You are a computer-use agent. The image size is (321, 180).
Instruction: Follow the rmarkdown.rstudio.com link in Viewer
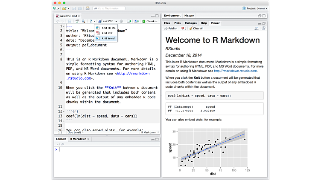point(234,71)
